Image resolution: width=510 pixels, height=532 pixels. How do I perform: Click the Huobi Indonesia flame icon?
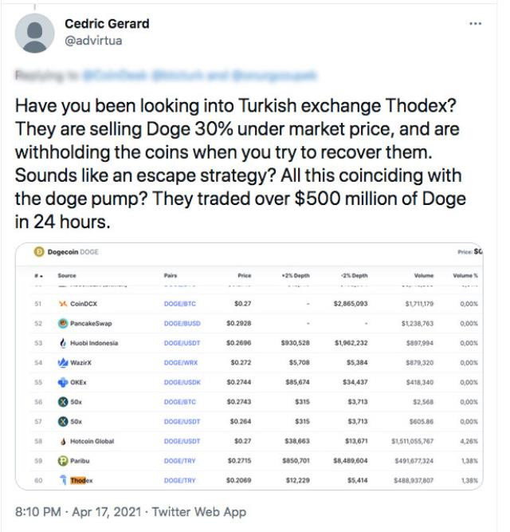(63, 343)
